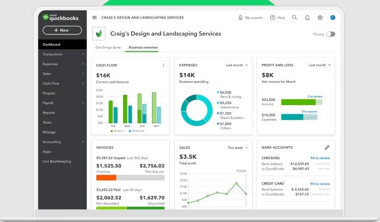Open Expenses Last month dropdown

point(237,65)
